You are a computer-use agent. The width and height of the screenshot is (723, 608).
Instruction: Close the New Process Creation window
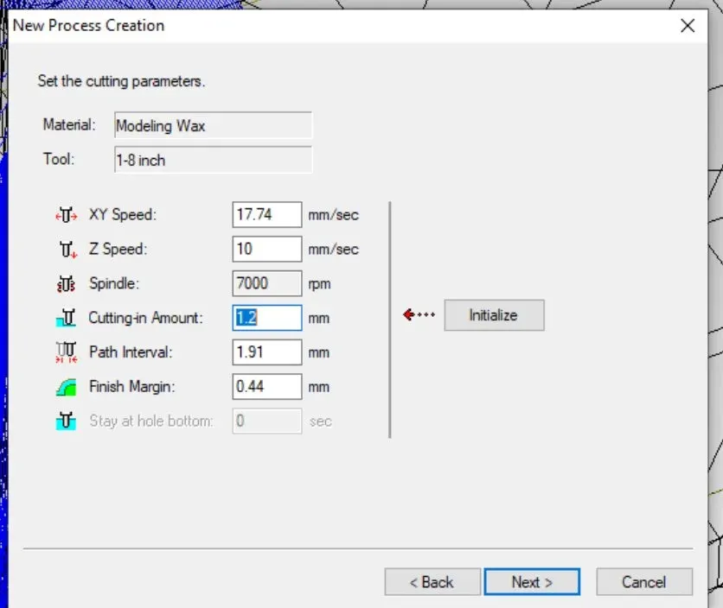point(688,25)
